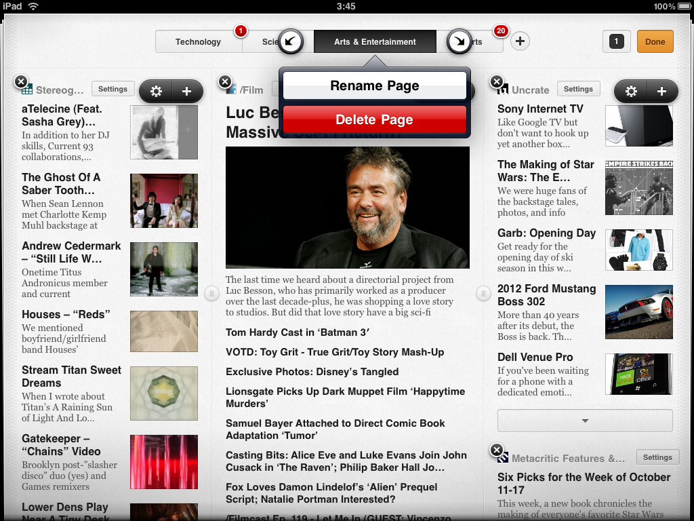Open the 2012 Ford Mustang thumbnail
Image resolution: width=694 pixels, height=521 pixels.
[x=638, y=312]
